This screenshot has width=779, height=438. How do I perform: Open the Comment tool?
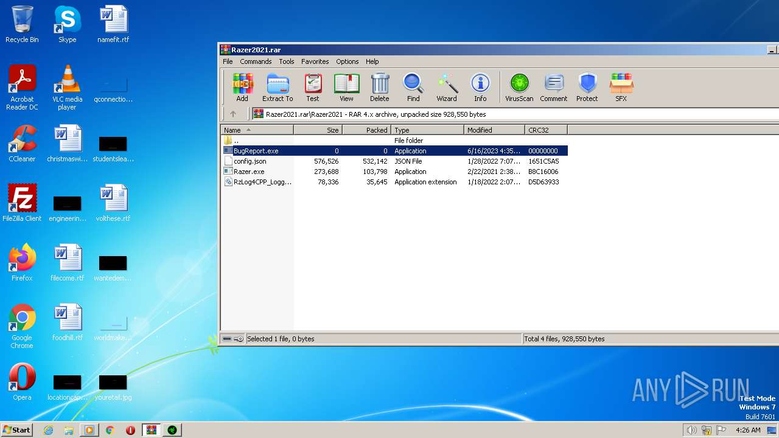554,87
